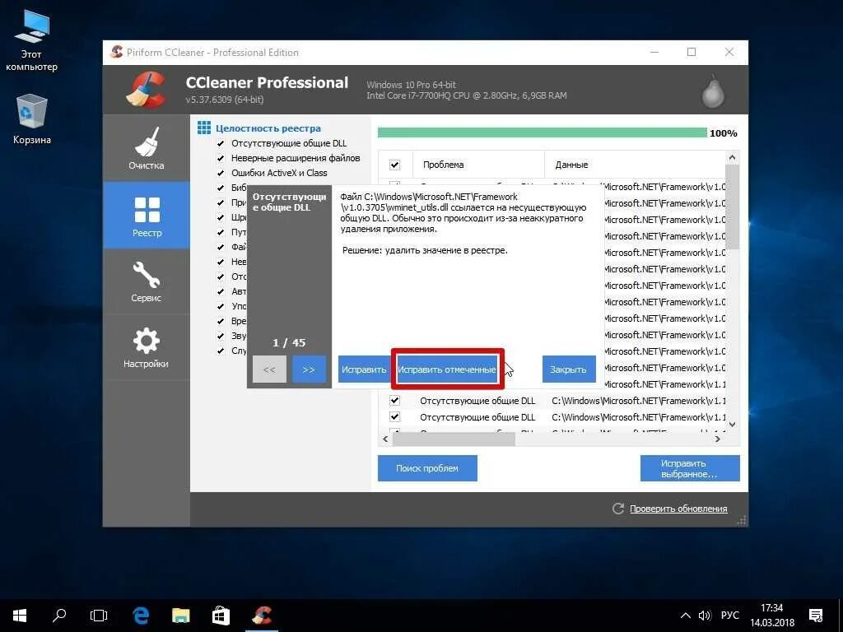Open the Action Center notifications

pyautogui.click(x=816, y=616)
